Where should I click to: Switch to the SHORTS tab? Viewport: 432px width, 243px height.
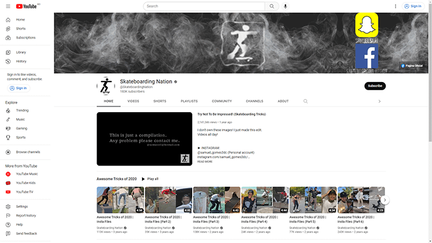tap(160, 101)
